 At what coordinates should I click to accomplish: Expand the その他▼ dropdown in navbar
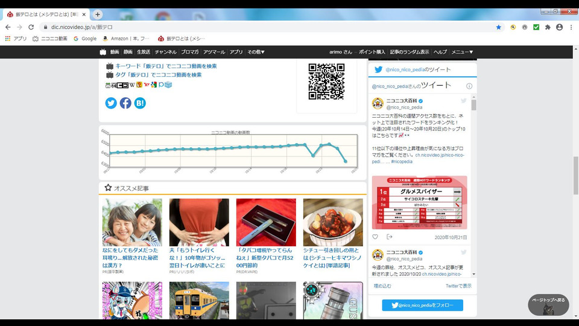256,52
